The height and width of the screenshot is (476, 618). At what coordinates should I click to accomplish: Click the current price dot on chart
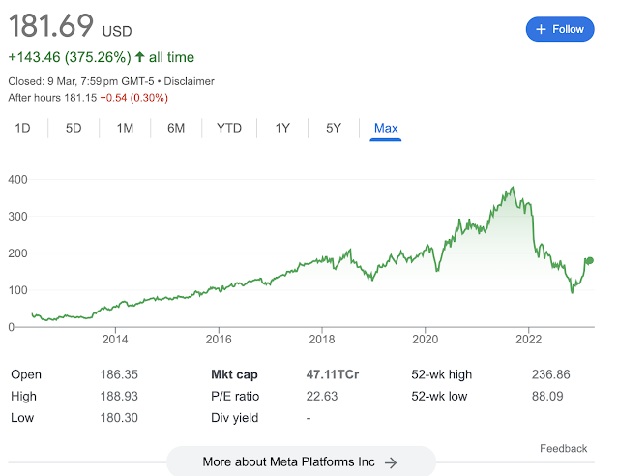tap(589, 260)
